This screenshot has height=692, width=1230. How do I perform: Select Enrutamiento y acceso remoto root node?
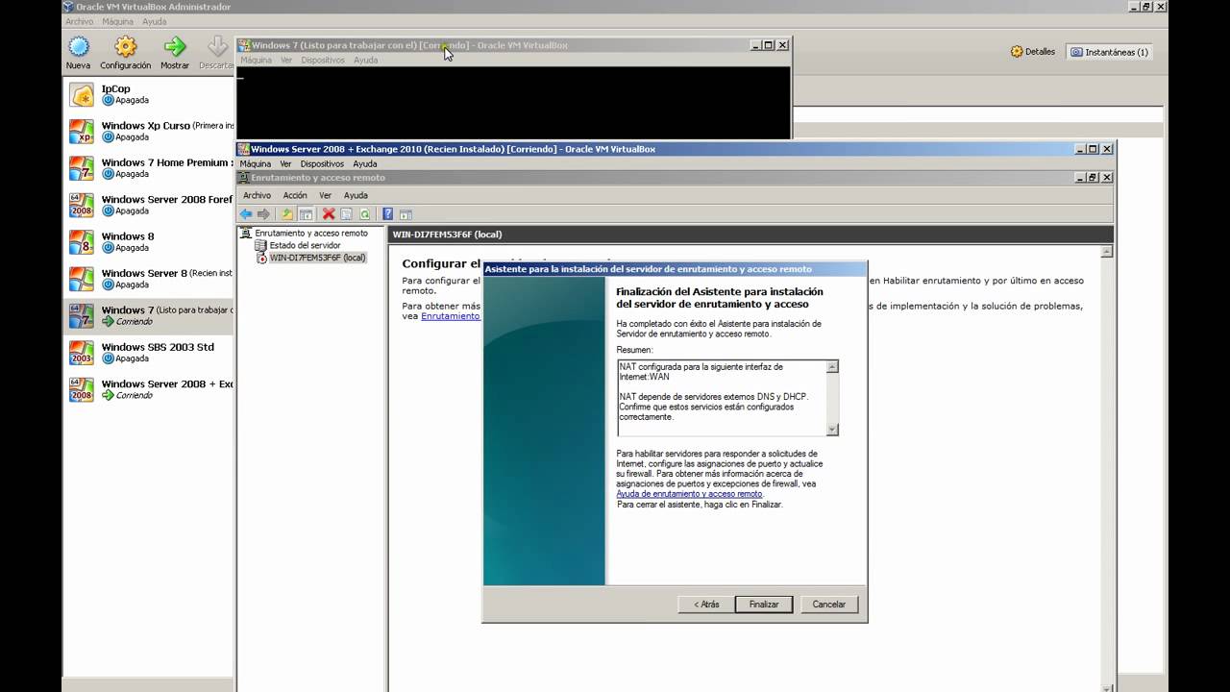310,233
